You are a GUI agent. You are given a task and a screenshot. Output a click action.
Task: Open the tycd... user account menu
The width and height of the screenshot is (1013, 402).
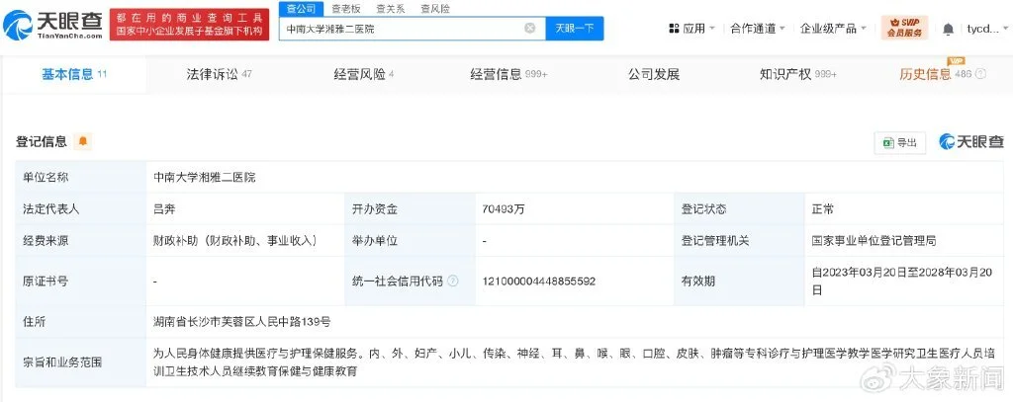[986, 29]
